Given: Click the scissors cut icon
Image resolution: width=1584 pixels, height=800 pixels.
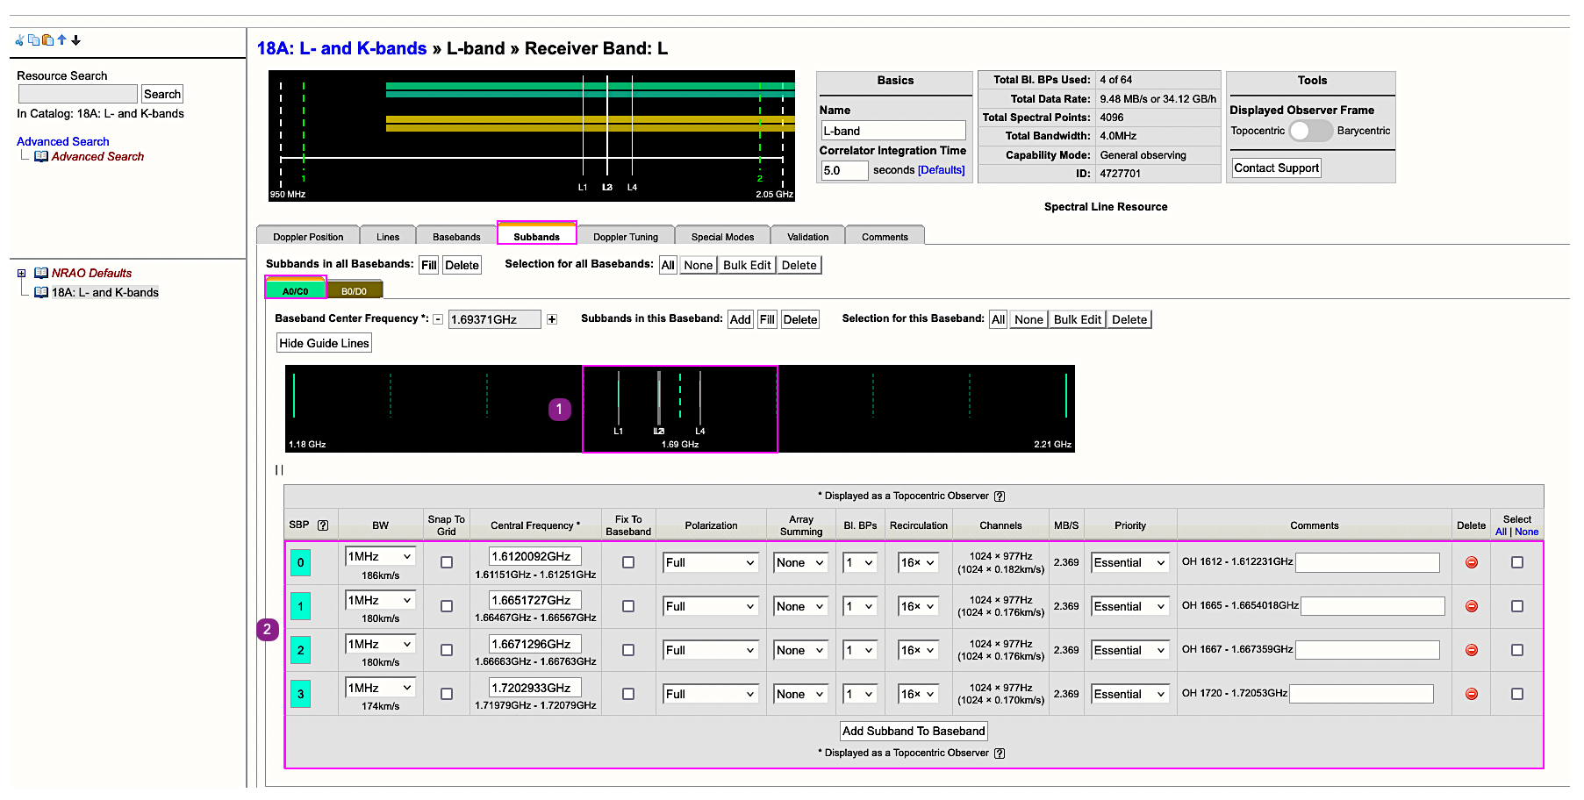Looking at the screenshot, I should click(x=19, y=40).
